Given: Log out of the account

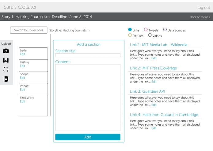Looking at the screenshot, I should click(204, 8).
